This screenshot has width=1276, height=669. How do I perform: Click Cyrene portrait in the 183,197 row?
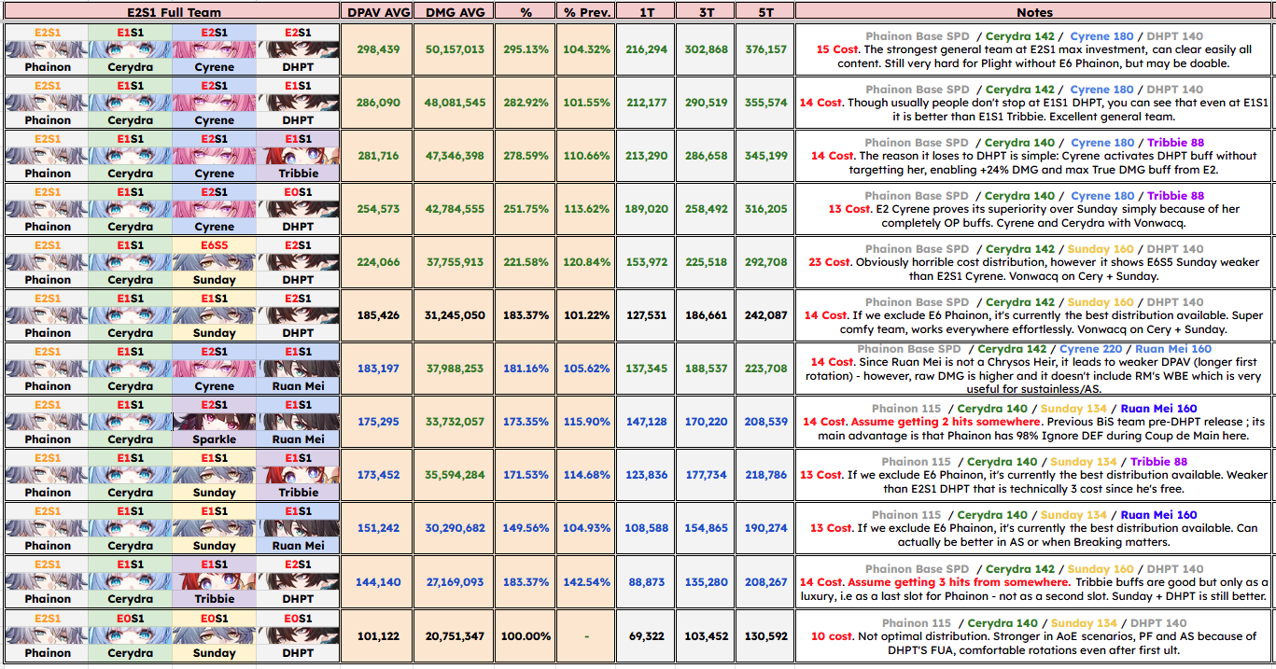click(x=214, y=369)
